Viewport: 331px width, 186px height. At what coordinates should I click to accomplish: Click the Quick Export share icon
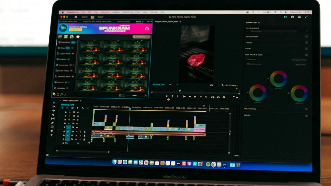pyautogui.click(x=292, y=17)
